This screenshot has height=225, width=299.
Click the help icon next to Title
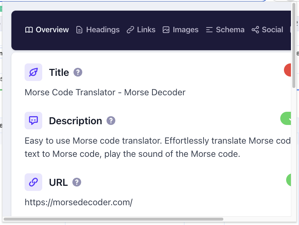(78, 72)
